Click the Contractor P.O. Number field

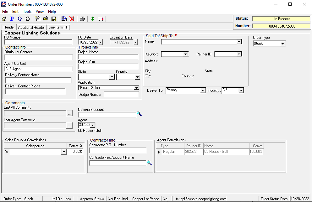pos(118,151)
